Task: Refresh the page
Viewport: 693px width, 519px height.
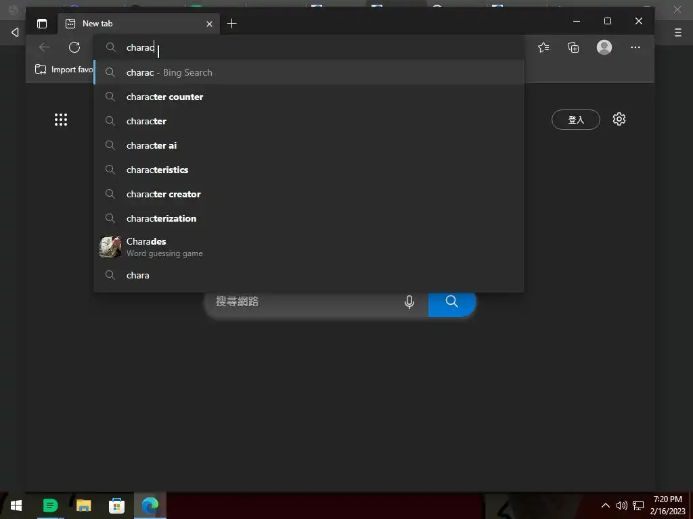Action: click(x=74, y=47)
